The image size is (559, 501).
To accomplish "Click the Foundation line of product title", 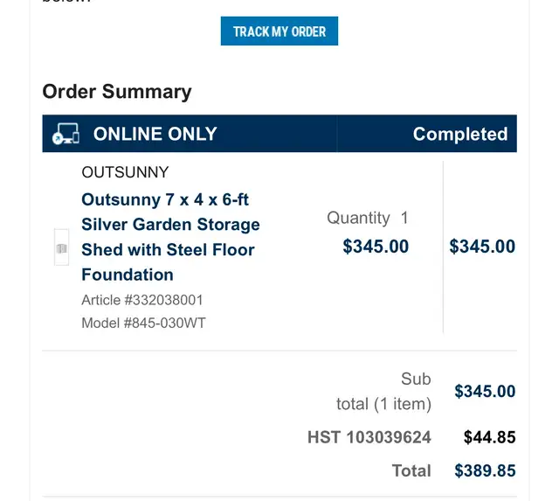I will 128,275.
